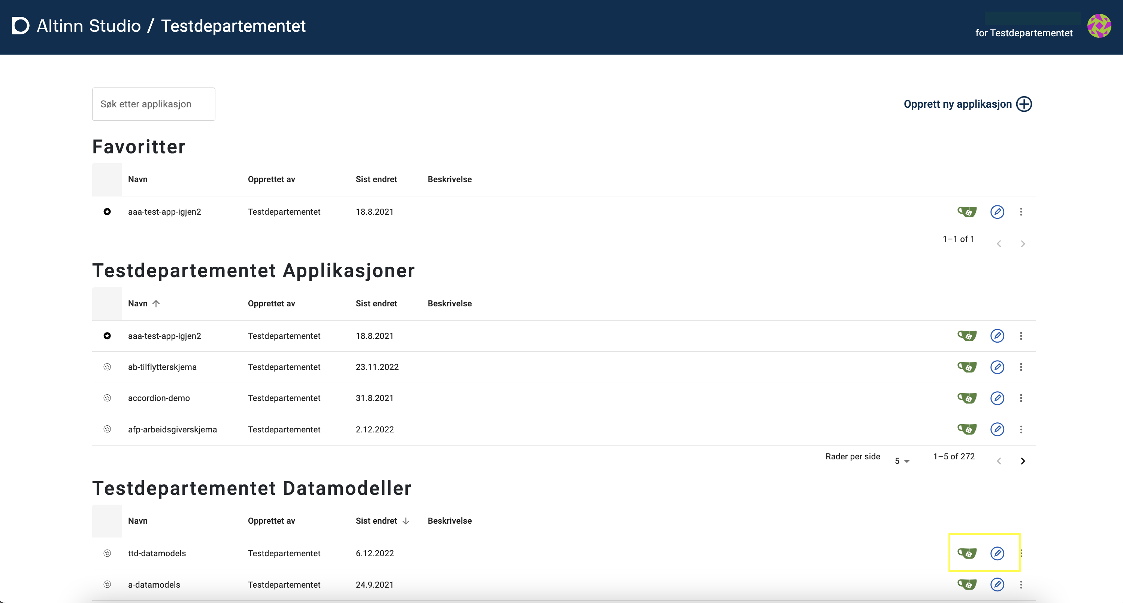Go to next page of Applikasjoner
The width and height of the screenshot is (1123, 603).
pos(1023,460)
